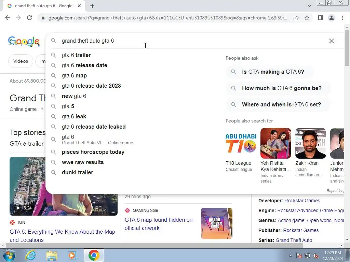Toggle the Chrome side panel icon
Viewport: 350px width, 262px height.
coord(321,18)
